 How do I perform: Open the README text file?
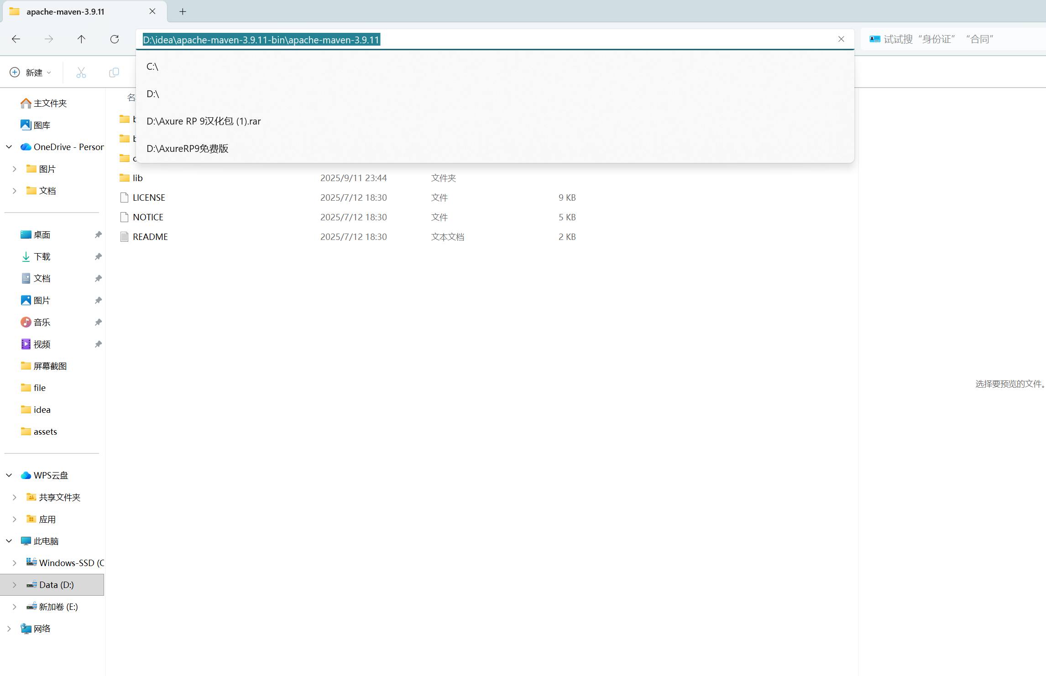(x=150, y=237)
